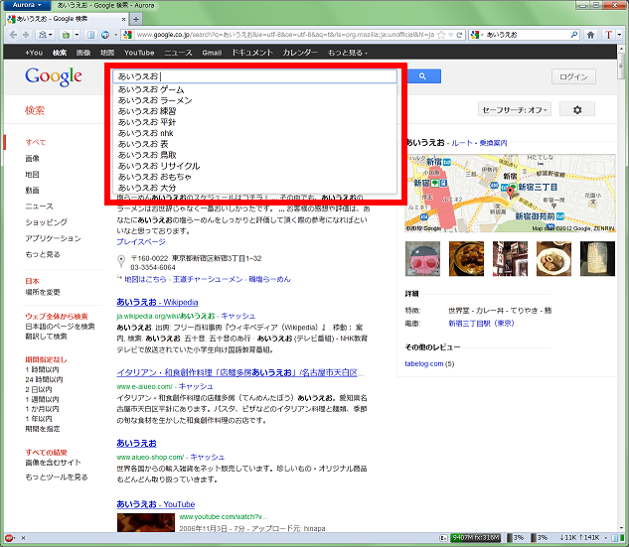Click the address bar URL field
The width and height of the screenshot is (629, 547).
pos(285,35)
